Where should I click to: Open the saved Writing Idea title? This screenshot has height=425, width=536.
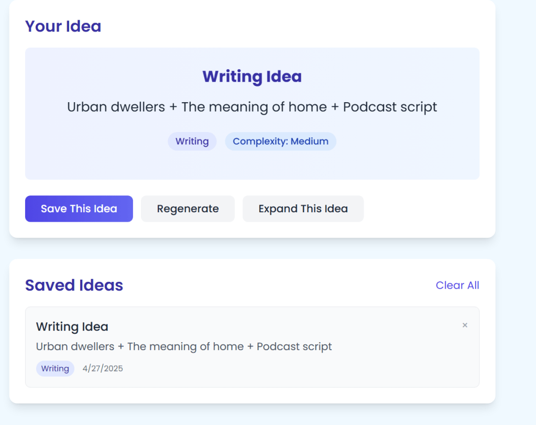[x=72, y=326]
